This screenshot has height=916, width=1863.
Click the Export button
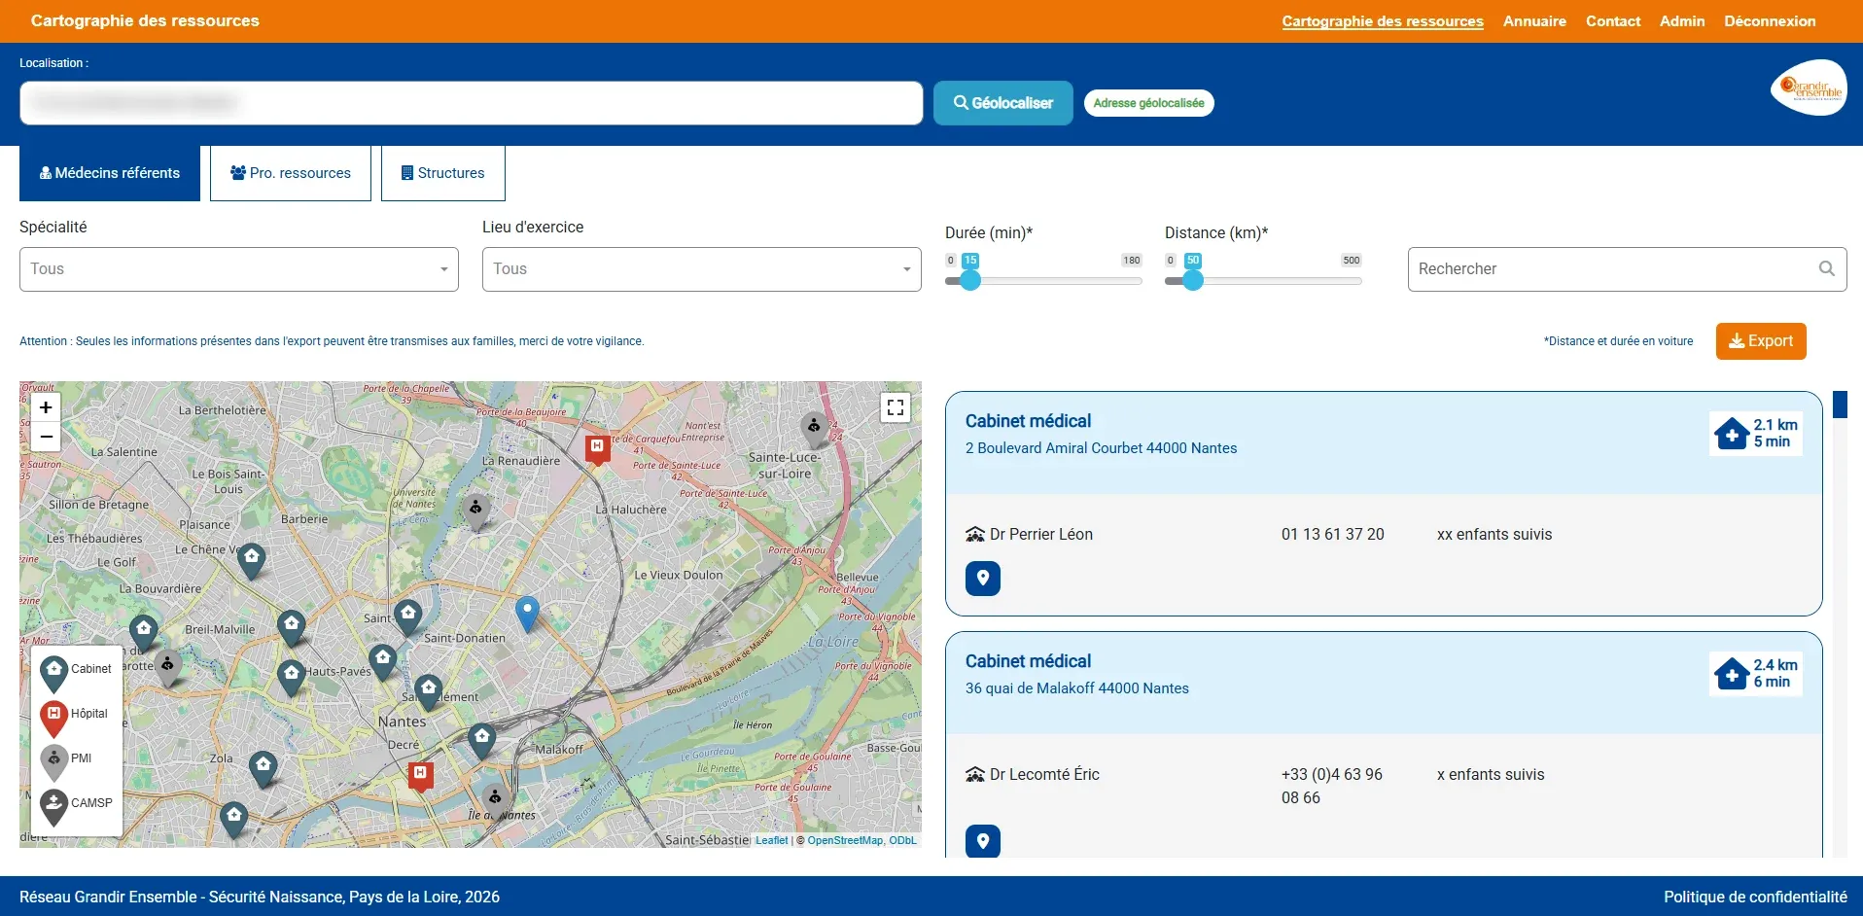click(x=1761, y=341)
